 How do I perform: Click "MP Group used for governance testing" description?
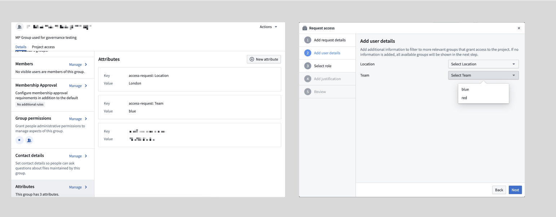pos(46,38)
